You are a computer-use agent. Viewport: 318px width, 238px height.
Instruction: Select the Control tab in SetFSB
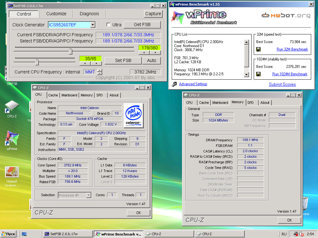click(x=24, y=14)
